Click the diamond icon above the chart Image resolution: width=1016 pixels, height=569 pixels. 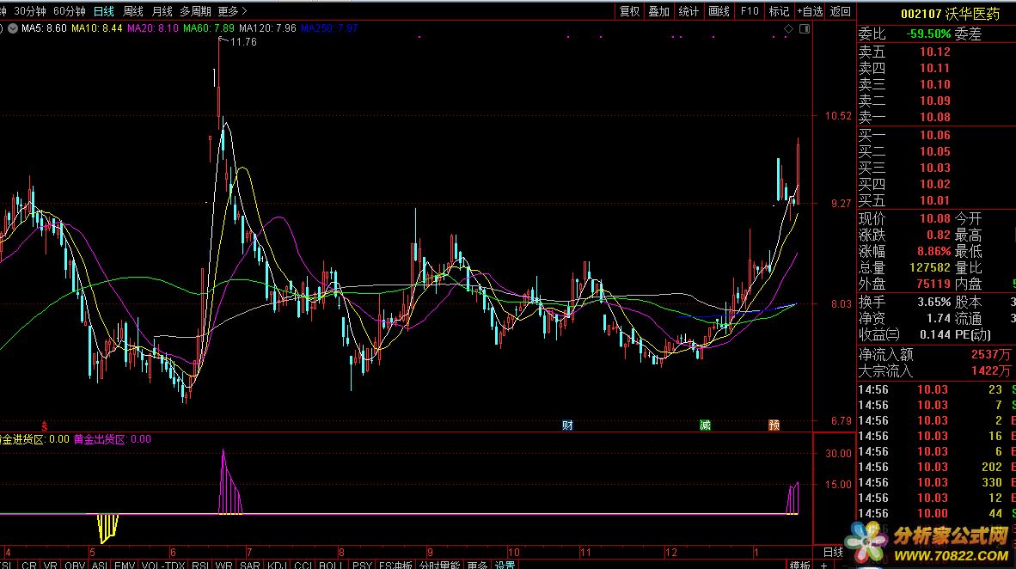787,29
